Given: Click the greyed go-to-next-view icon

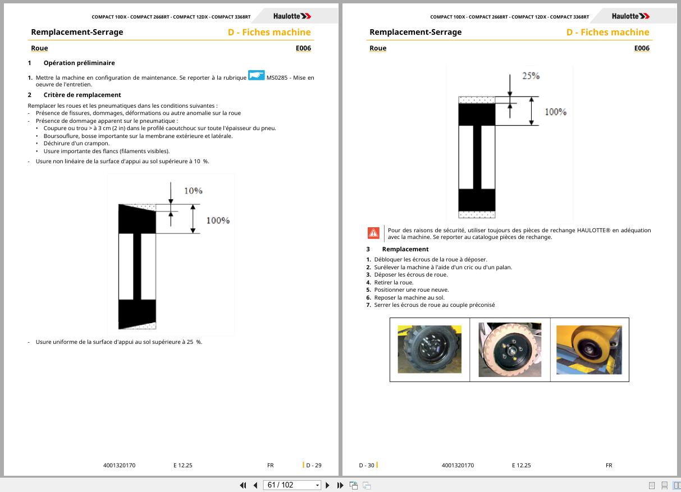Looking at the screenshot, I should [367, 485].
